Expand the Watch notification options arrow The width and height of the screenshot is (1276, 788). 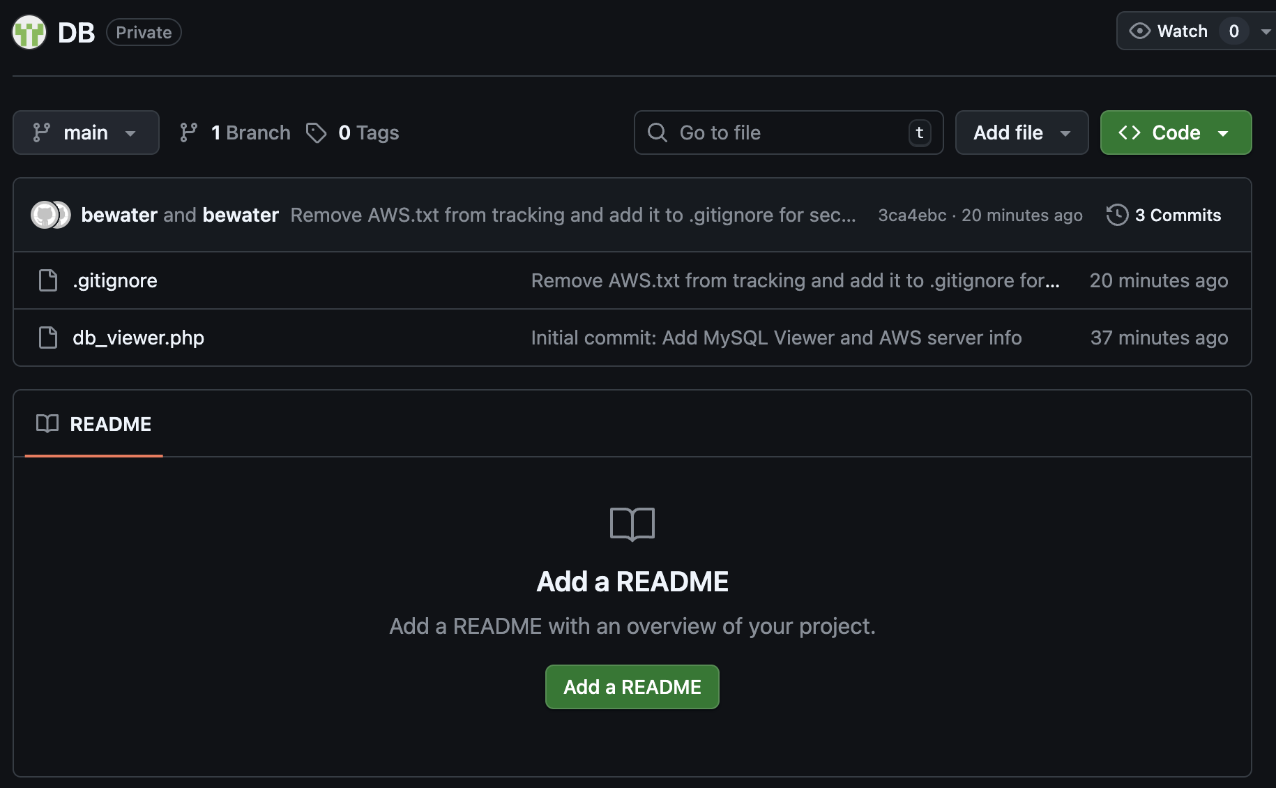1265,31
